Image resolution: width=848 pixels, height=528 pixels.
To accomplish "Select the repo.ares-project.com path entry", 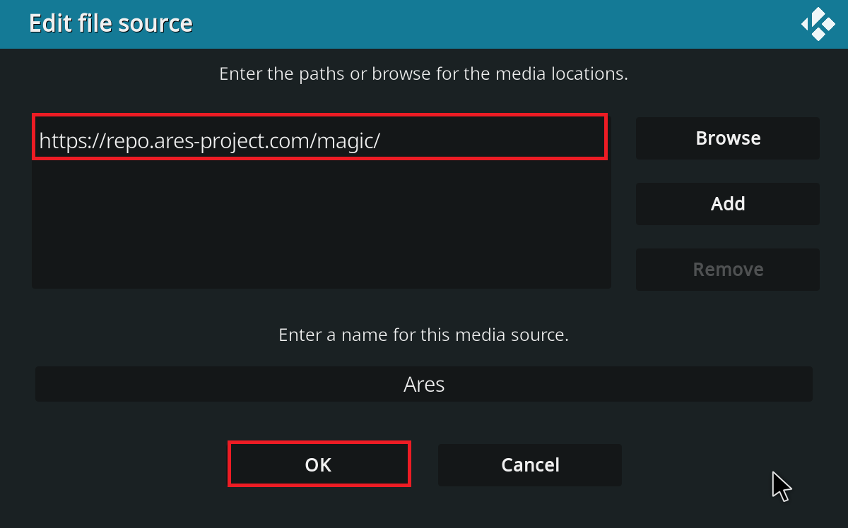I will [319, 137].
